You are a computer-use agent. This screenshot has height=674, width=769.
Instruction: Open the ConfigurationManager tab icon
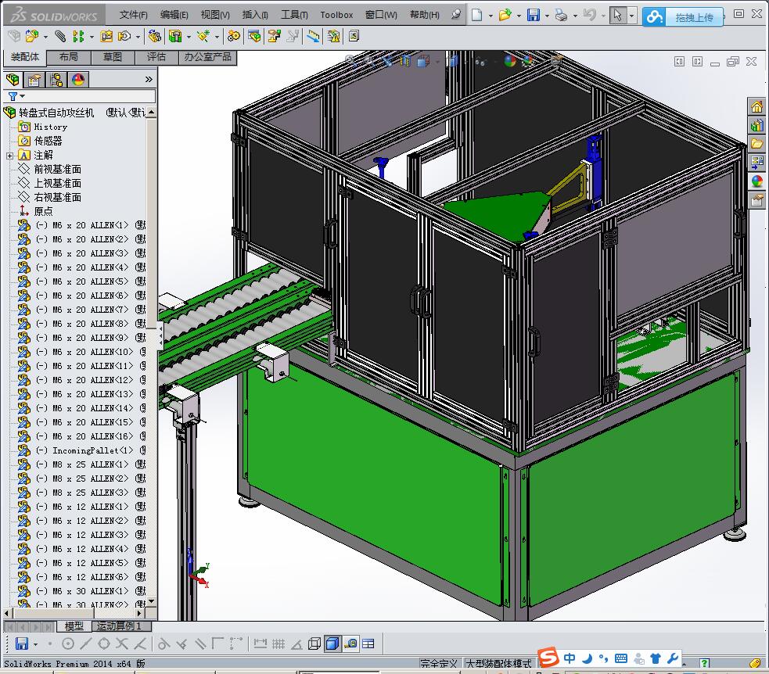(x=56, y=80)
